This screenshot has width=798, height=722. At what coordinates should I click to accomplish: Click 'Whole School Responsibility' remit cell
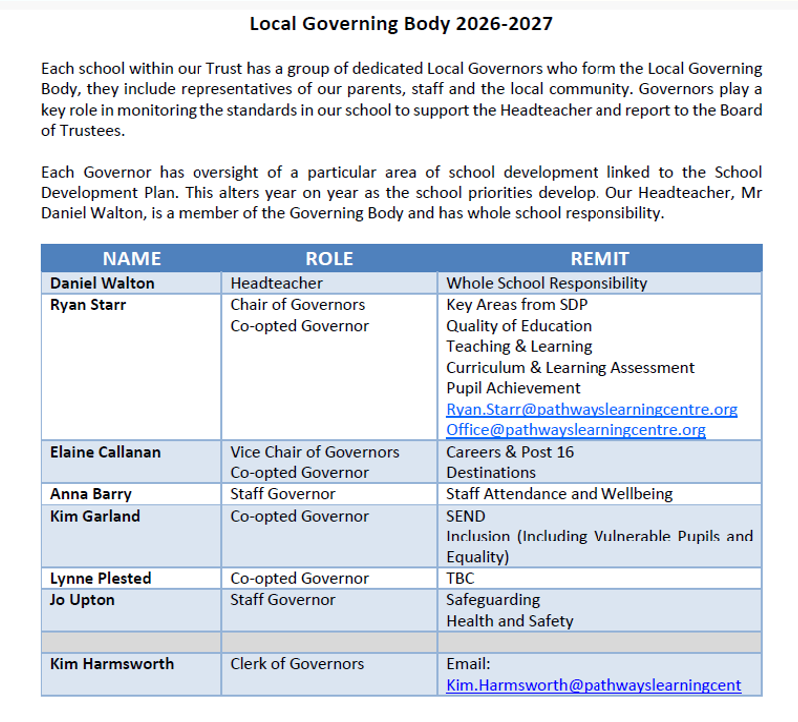click(599, 283)
